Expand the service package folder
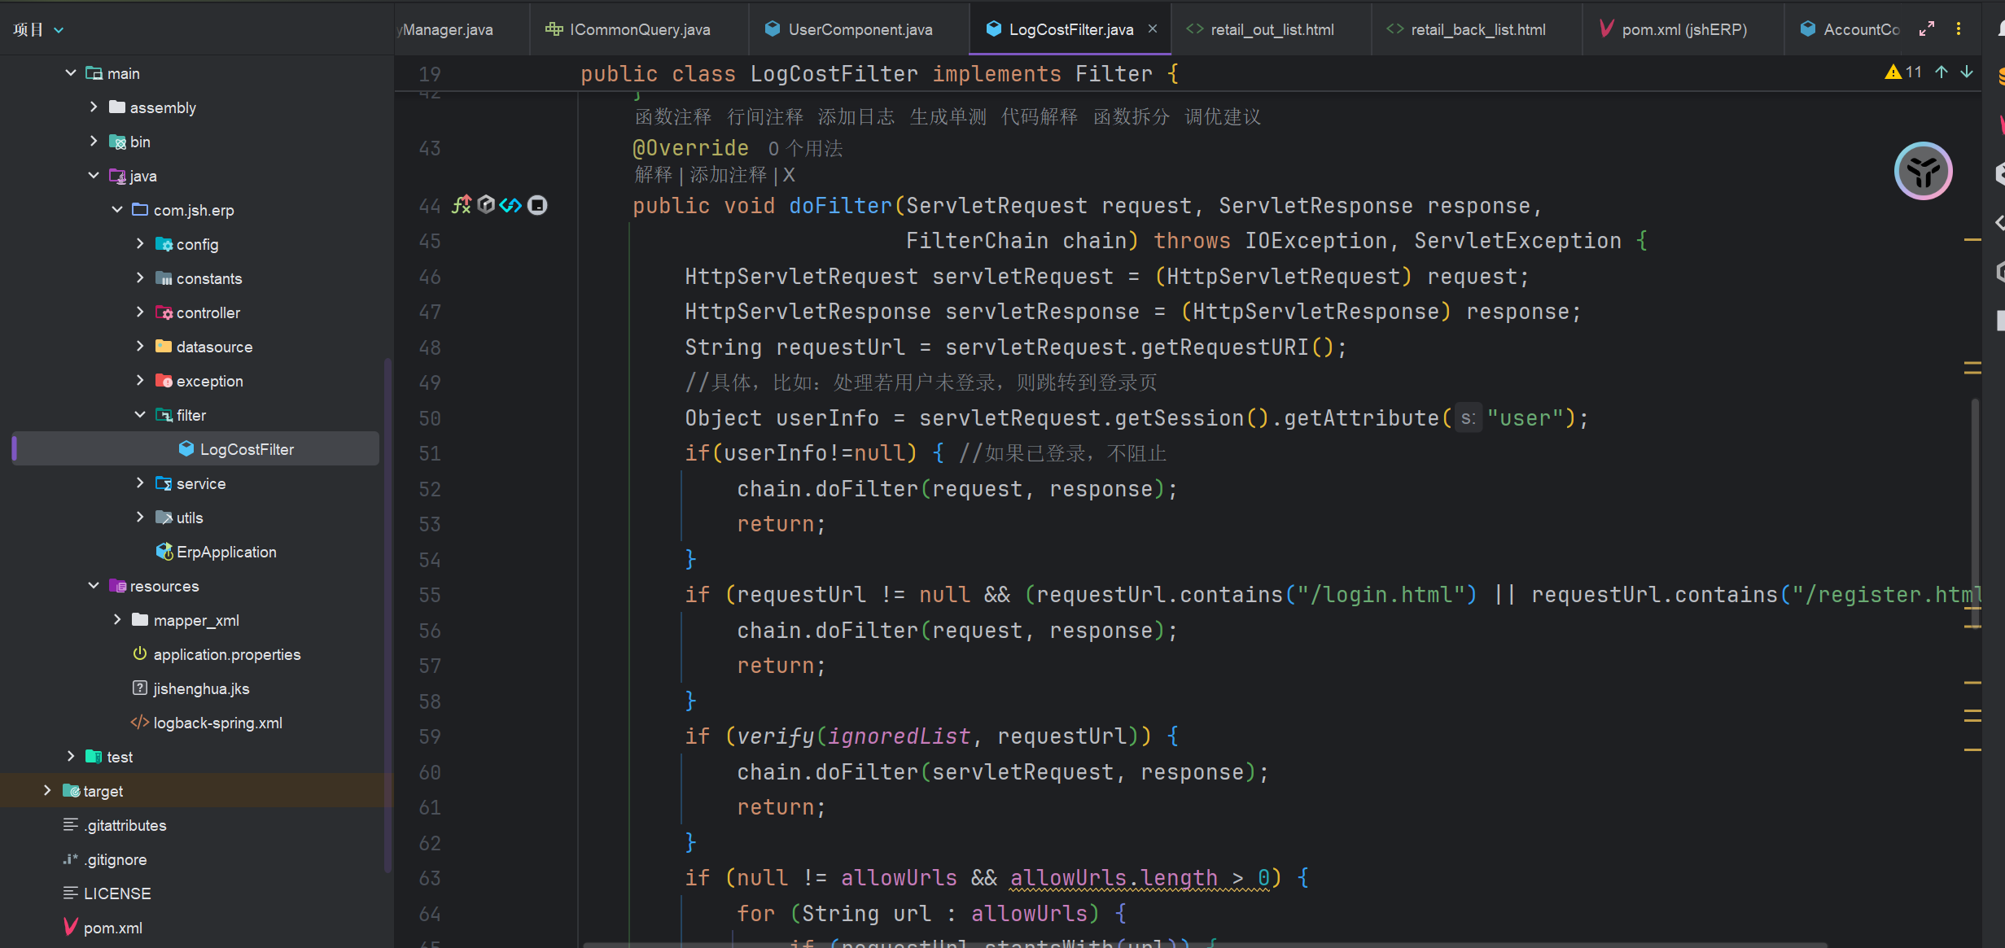Screen dimensions: 2005x948 click(x=140, y=483)
